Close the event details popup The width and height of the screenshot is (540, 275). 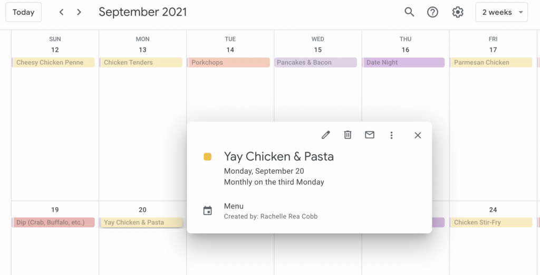(x=418, y=135)
